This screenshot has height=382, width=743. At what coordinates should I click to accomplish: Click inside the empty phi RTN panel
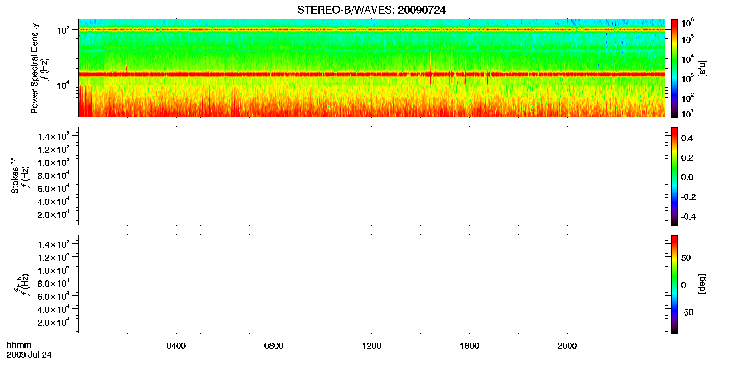(371, 284)
